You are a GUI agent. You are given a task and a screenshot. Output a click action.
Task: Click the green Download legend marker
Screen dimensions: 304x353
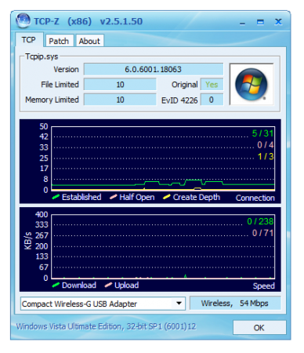tap(56, 286)
